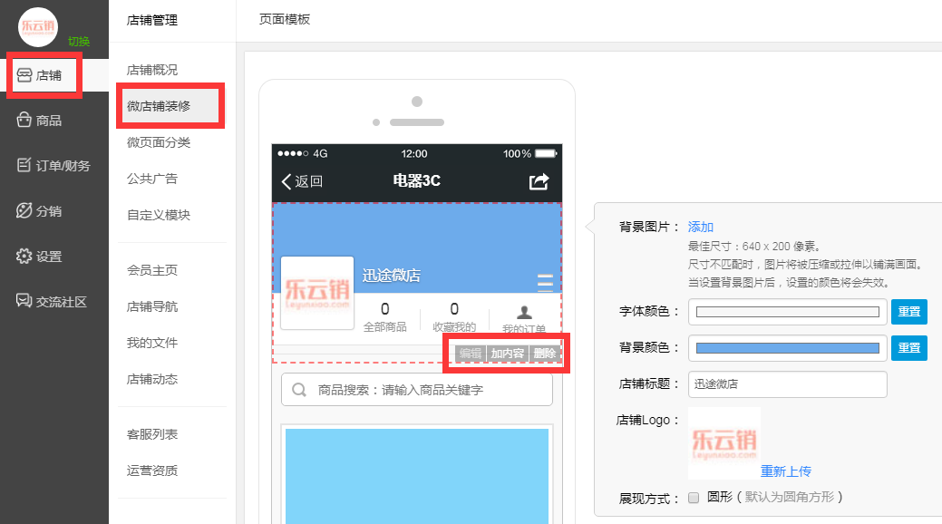Image resolution: width=942 pixels, height=524 pixels.
Task: Open the blue 背景颜色 color swatch
Action: point(785,347)
